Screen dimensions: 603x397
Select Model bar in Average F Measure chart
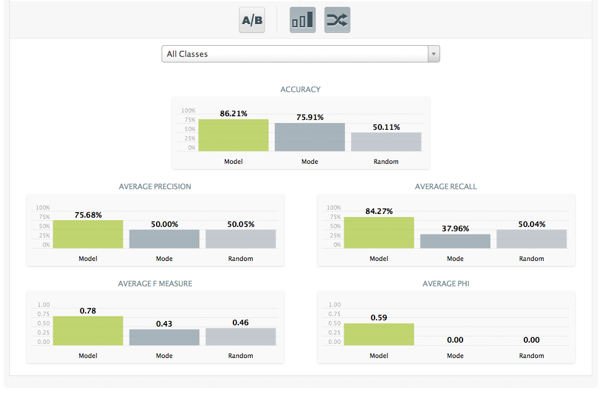88,331
